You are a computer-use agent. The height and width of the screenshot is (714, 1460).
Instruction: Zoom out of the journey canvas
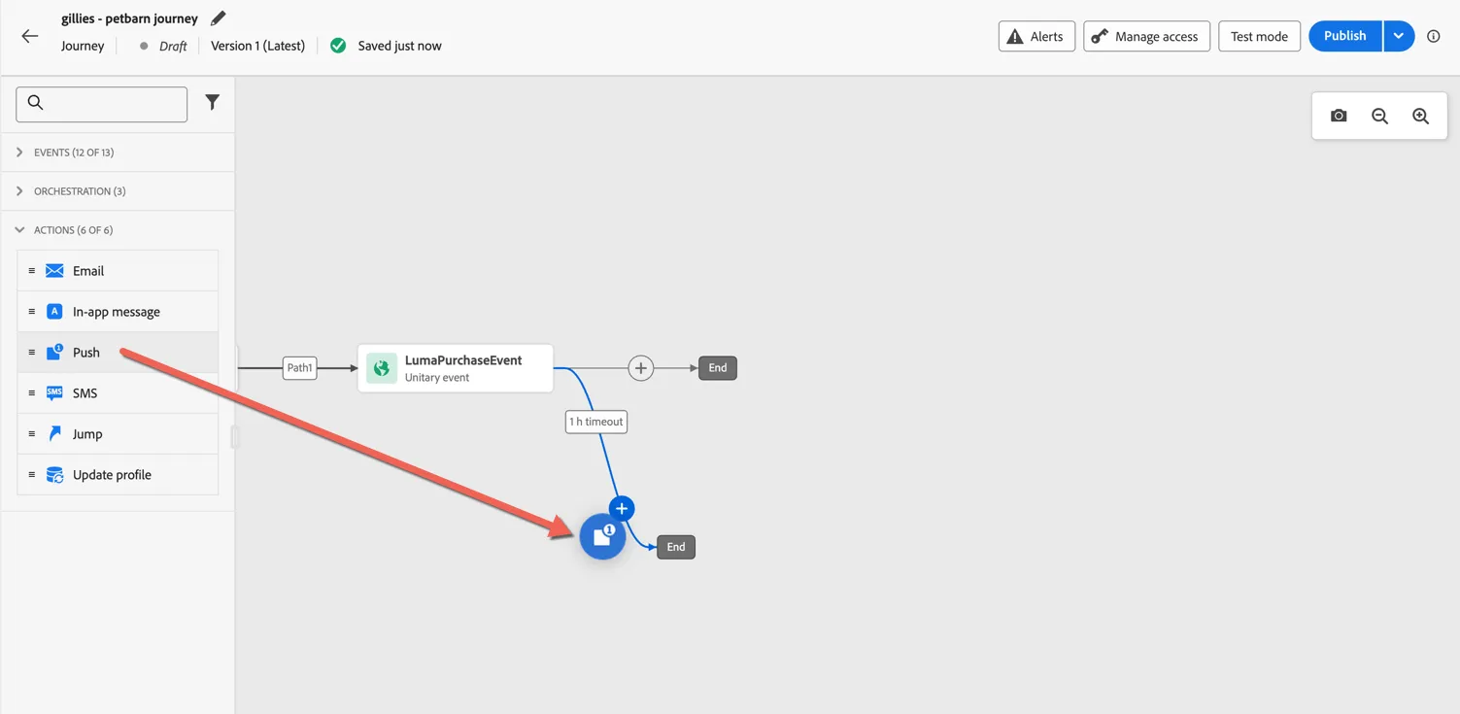(1379, 116)
